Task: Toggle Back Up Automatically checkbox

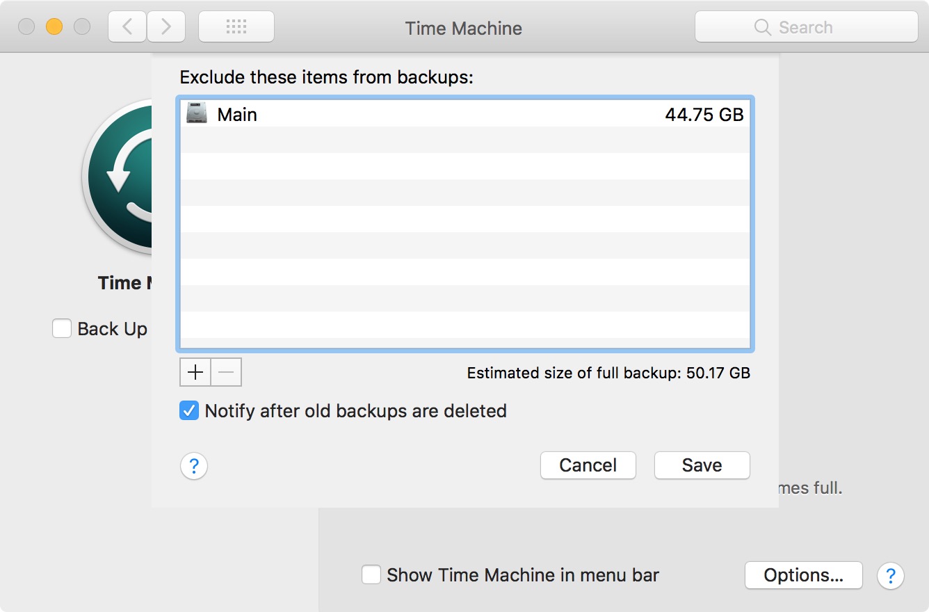Action: click(62, 328)
